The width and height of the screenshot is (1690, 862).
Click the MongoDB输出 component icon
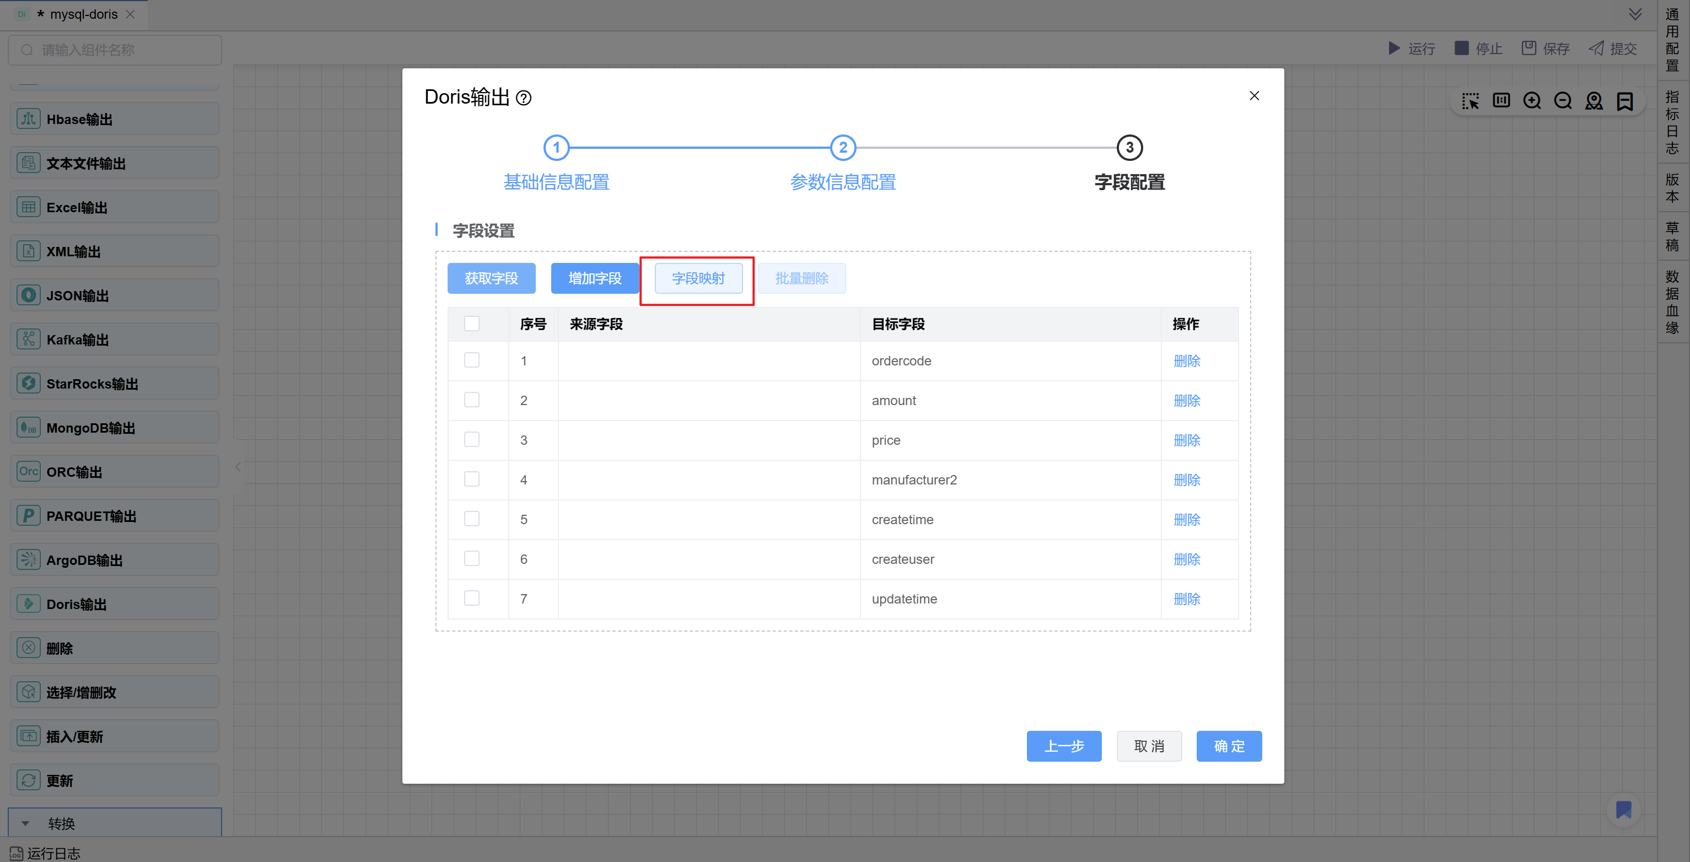point(28,428)
